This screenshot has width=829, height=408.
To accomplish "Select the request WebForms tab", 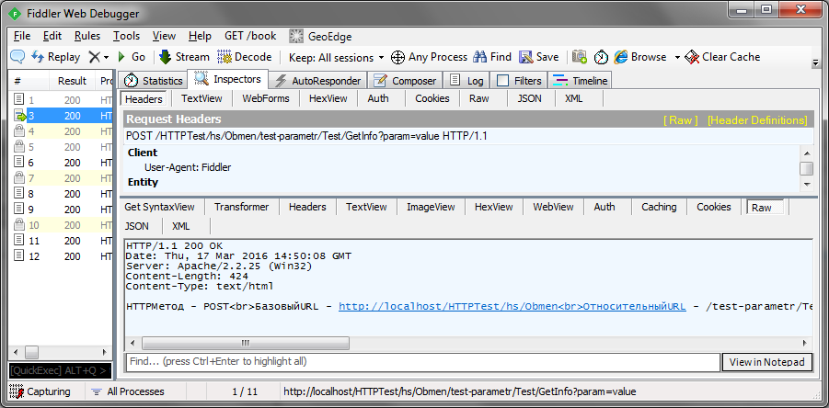I will (266, 98).
